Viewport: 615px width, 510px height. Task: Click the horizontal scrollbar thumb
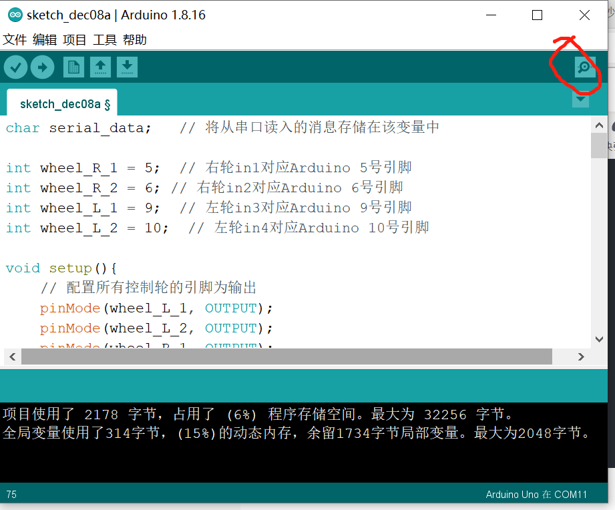[286, 356]
